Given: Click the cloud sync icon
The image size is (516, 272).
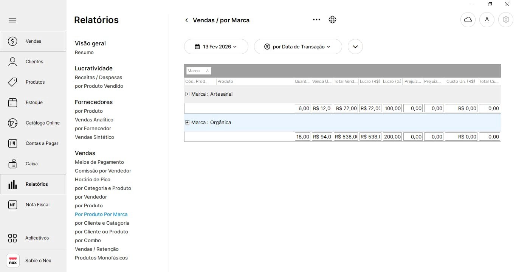Looking at the screenshot, I should pyautogui.click(x=468, y=20).
